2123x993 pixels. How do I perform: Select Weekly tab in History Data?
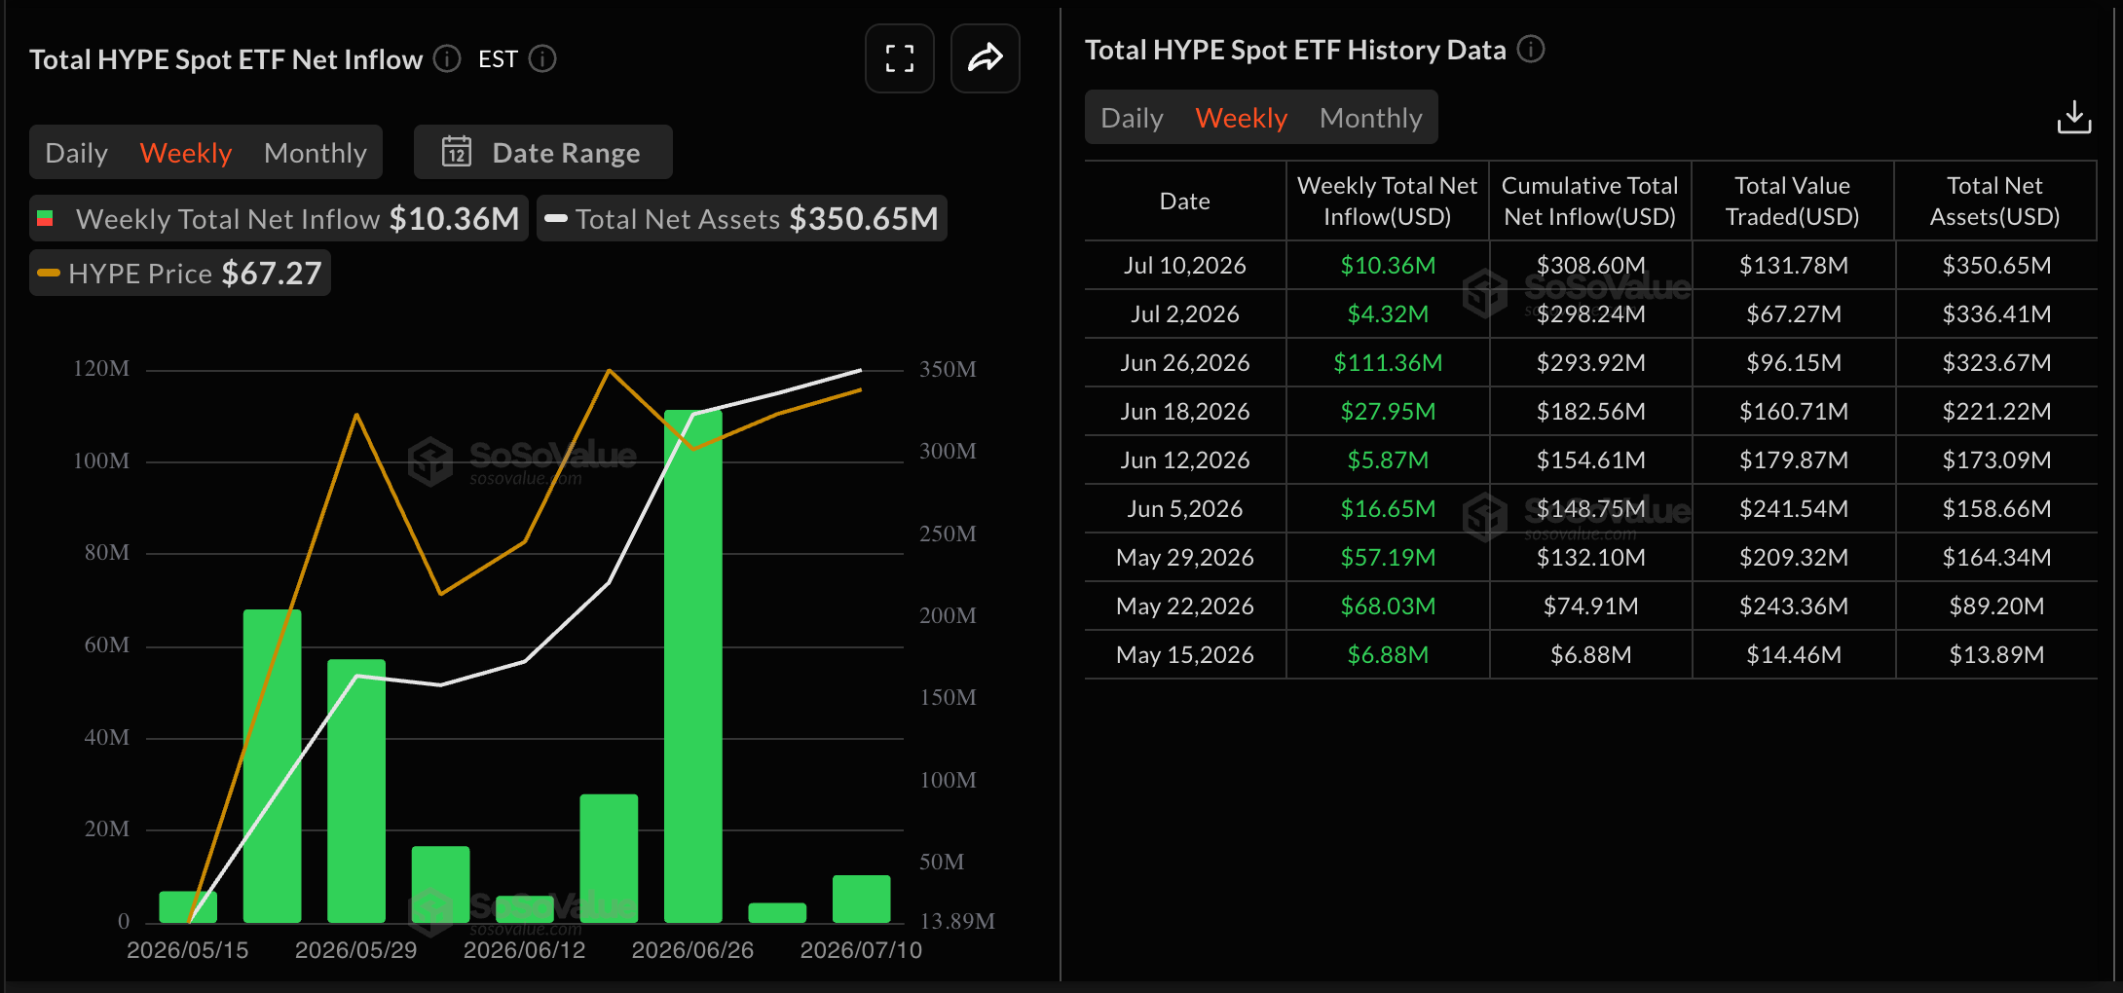1242,118
